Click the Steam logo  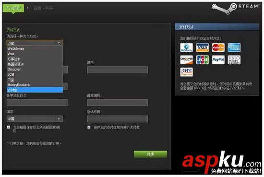click(235, 9)
